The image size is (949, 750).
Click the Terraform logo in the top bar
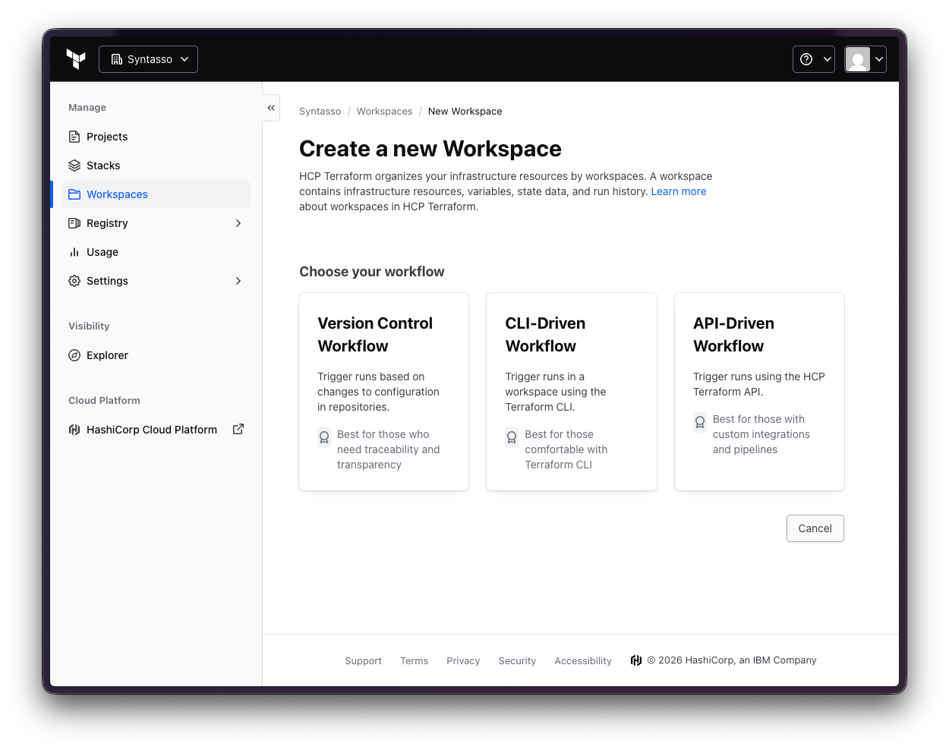click(75, 58)
